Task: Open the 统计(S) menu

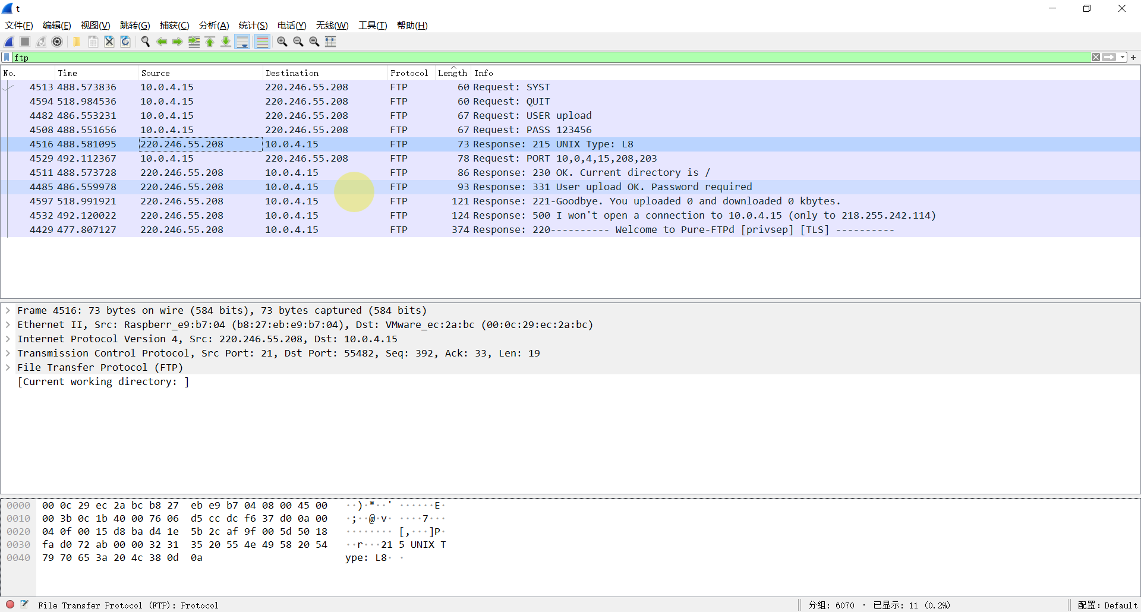Action: pos(253,25)
